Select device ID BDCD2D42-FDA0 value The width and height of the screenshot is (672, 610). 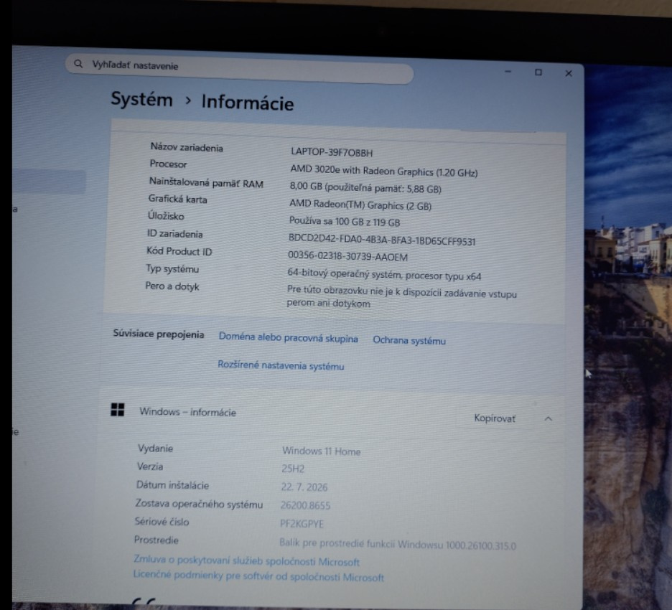pos(382,240)
